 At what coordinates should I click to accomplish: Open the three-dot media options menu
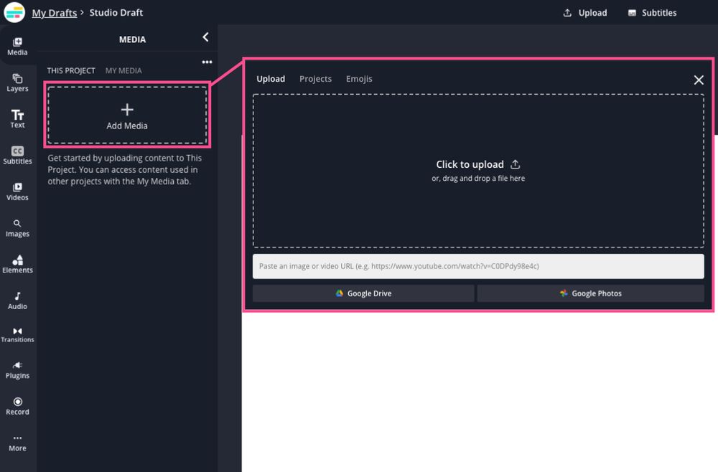point(207,62)
